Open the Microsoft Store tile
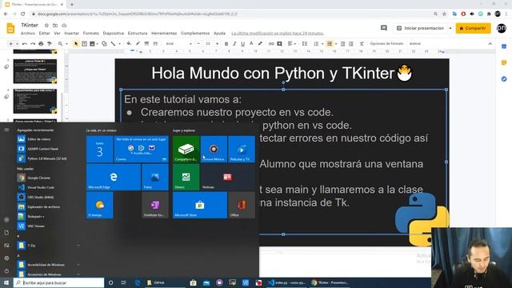Screen dimensions: 512x288 tap(200, 205)
